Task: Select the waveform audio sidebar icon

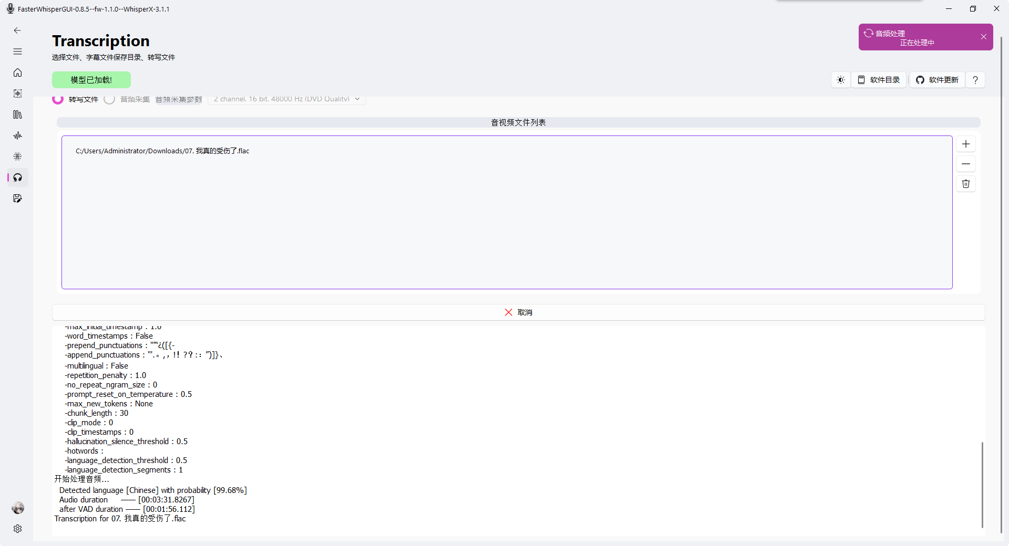Action: coord(17,135)
